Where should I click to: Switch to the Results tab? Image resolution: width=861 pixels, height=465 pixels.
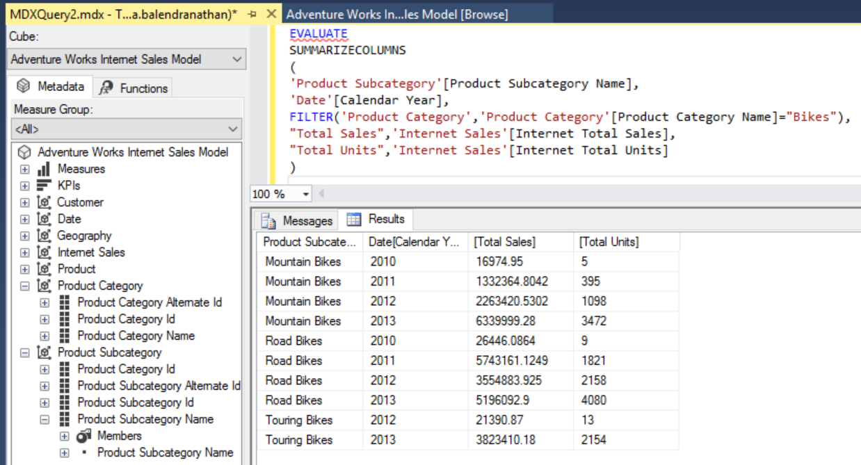[x=376, y=219]
